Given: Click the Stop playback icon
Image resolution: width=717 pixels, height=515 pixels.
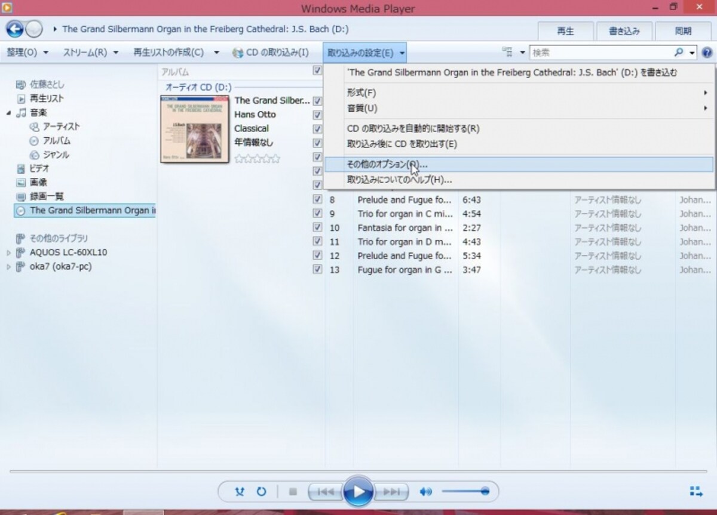Looking at the screenshot, I should click(x=293, y=492).
